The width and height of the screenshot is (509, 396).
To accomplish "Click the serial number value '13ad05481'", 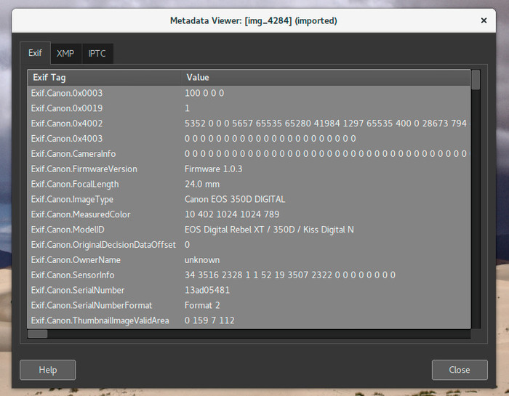I will point(207,290).
